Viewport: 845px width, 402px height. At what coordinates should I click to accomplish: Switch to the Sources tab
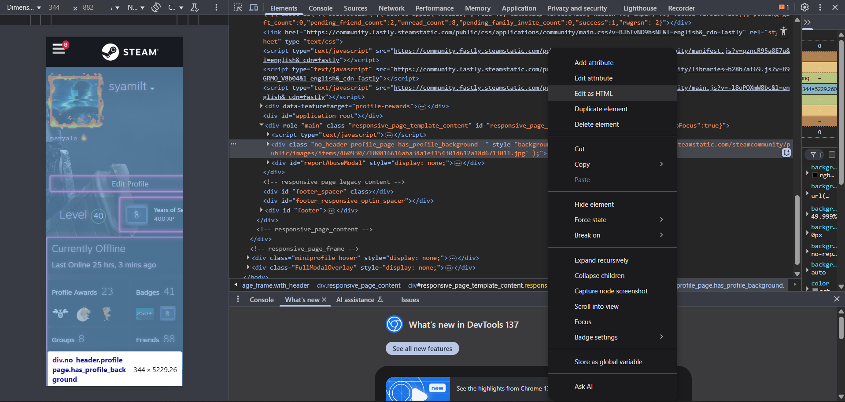coord(355,8)
